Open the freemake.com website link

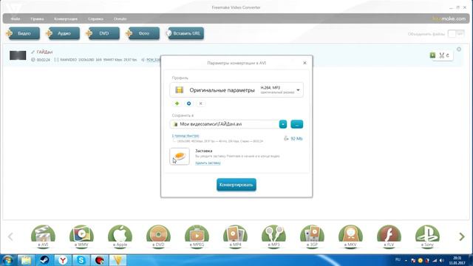click(449, 18)
